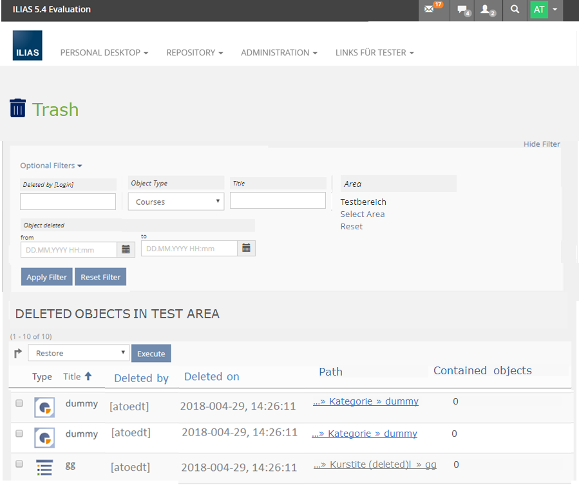This screenshot has height=487, width=579.
Task: Click the Hide Filter link
Action: tap(541, 144)
